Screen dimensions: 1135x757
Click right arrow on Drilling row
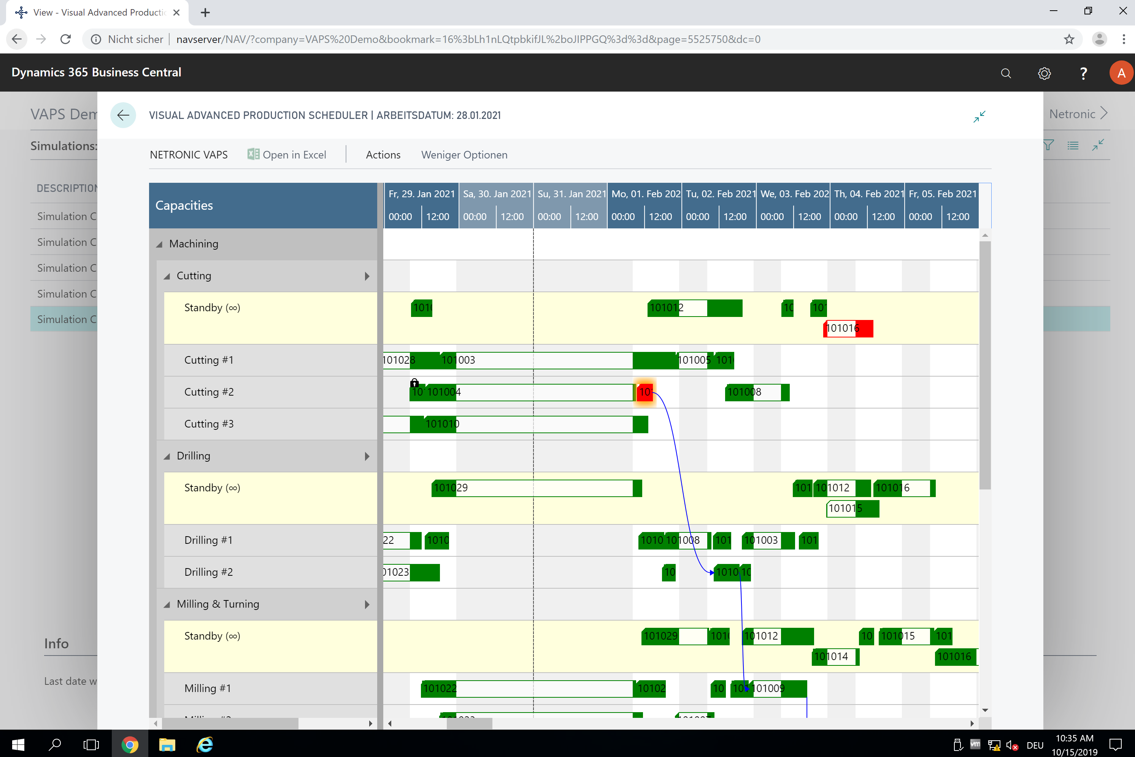pyautogui.click(x=367, y=456)
